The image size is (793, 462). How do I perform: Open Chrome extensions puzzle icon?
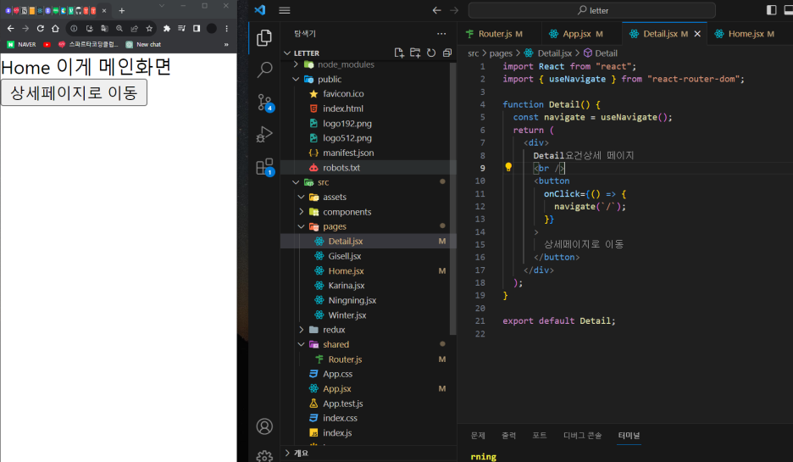coord(166,28)
